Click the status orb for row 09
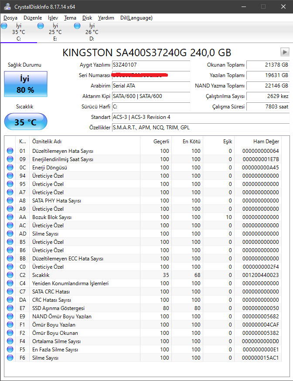Viewport: 293px width, 381px height. click(10, 159)
